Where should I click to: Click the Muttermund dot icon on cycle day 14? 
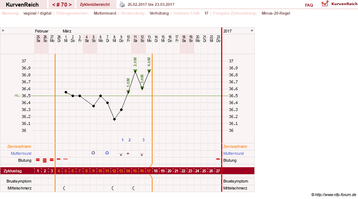click(x=128, y=153)
